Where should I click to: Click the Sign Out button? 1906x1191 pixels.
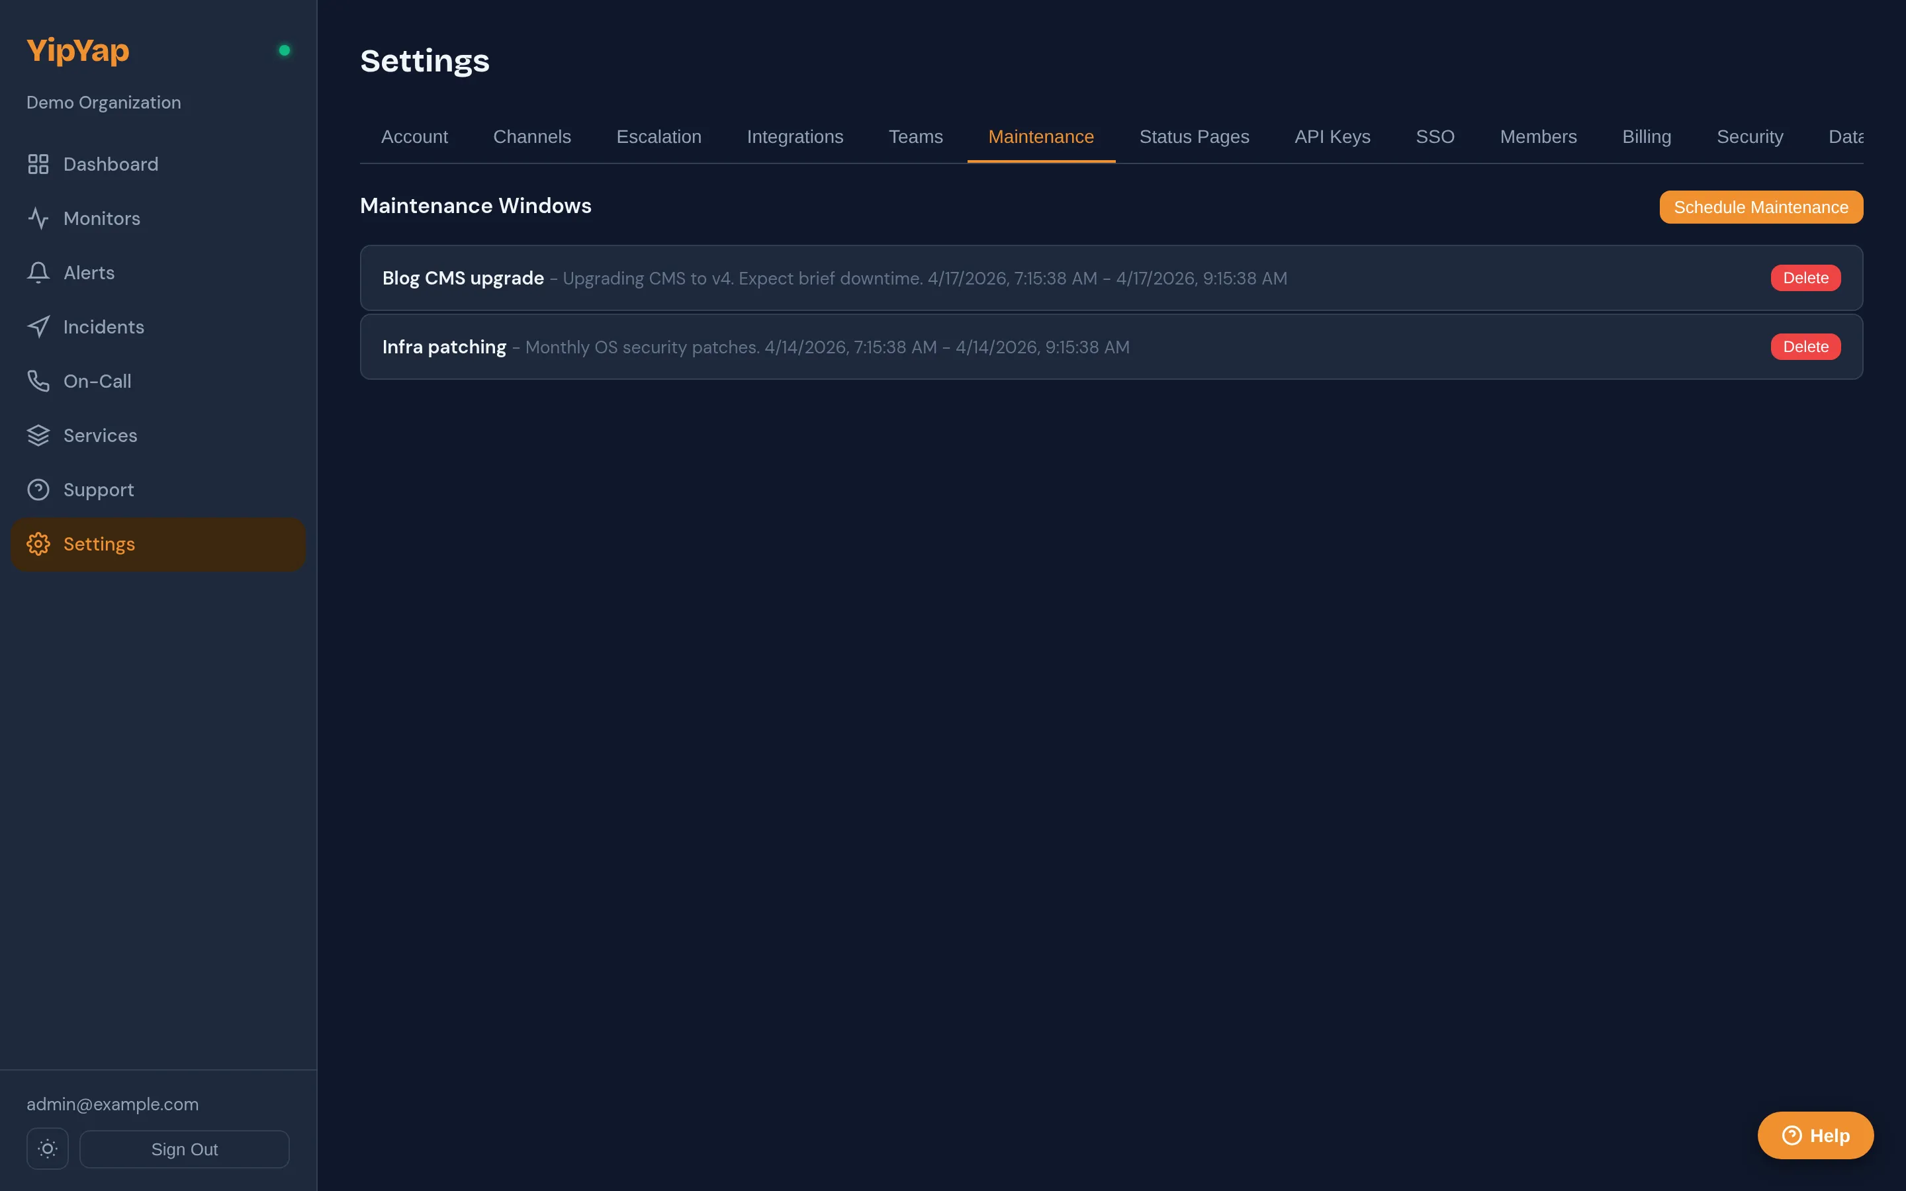[x=184, y=1149]
